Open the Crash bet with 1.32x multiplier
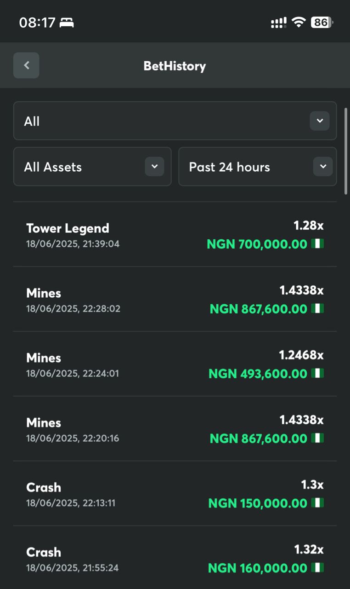This screenshot has height=589, width=350. [x=175, y=558]
